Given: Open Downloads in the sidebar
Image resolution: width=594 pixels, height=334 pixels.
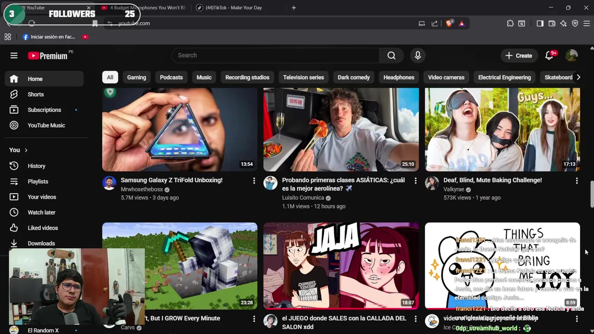Looking at the screenshot, I should 45,243.
